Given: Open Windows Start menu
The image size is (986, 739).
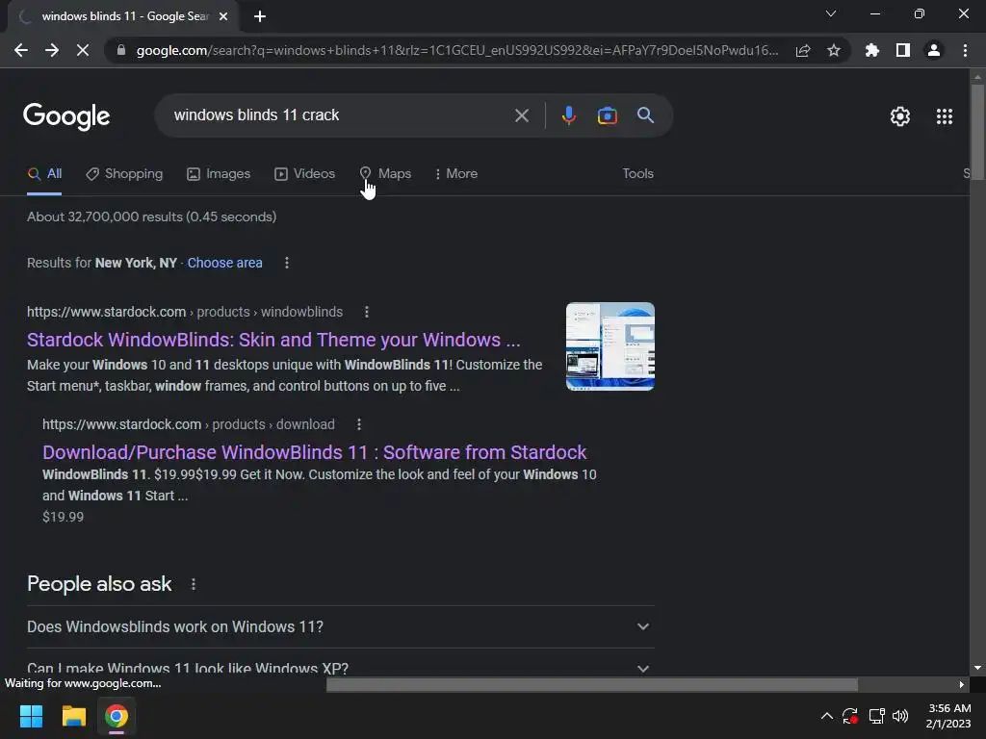Looking at the screenshot, I should tap(31, 716).
